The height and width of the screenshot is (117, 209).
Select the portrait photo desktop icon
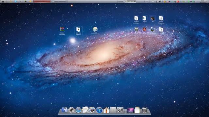pos(144,30)
